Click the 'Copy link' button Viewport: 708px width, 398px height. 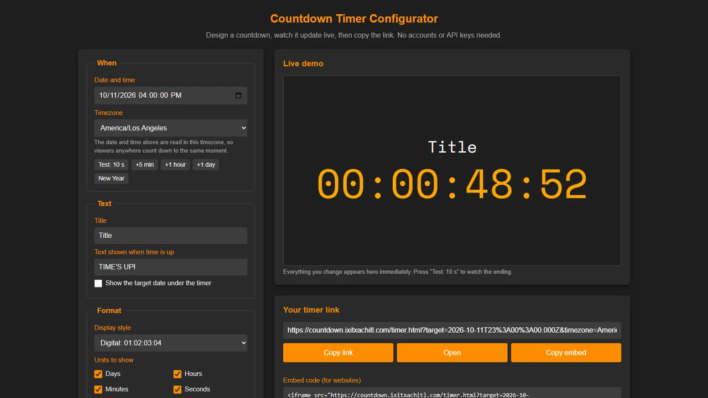[339, 353]
